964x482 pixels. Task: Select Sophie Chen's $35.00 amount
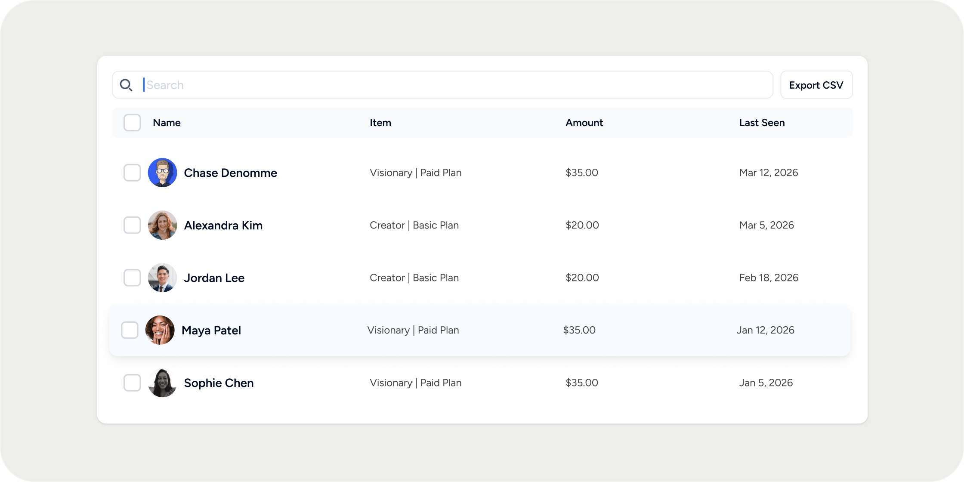click(x=582, y=383)
